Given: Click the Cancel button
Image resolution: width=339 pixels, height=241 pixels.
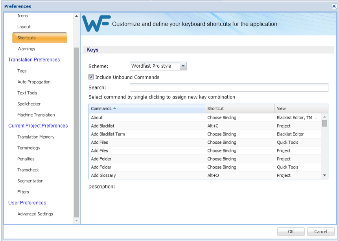Looking at the screenshot, I should pos(321,232).
